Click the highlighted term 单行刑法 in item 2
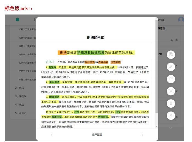 coord(54,82)
